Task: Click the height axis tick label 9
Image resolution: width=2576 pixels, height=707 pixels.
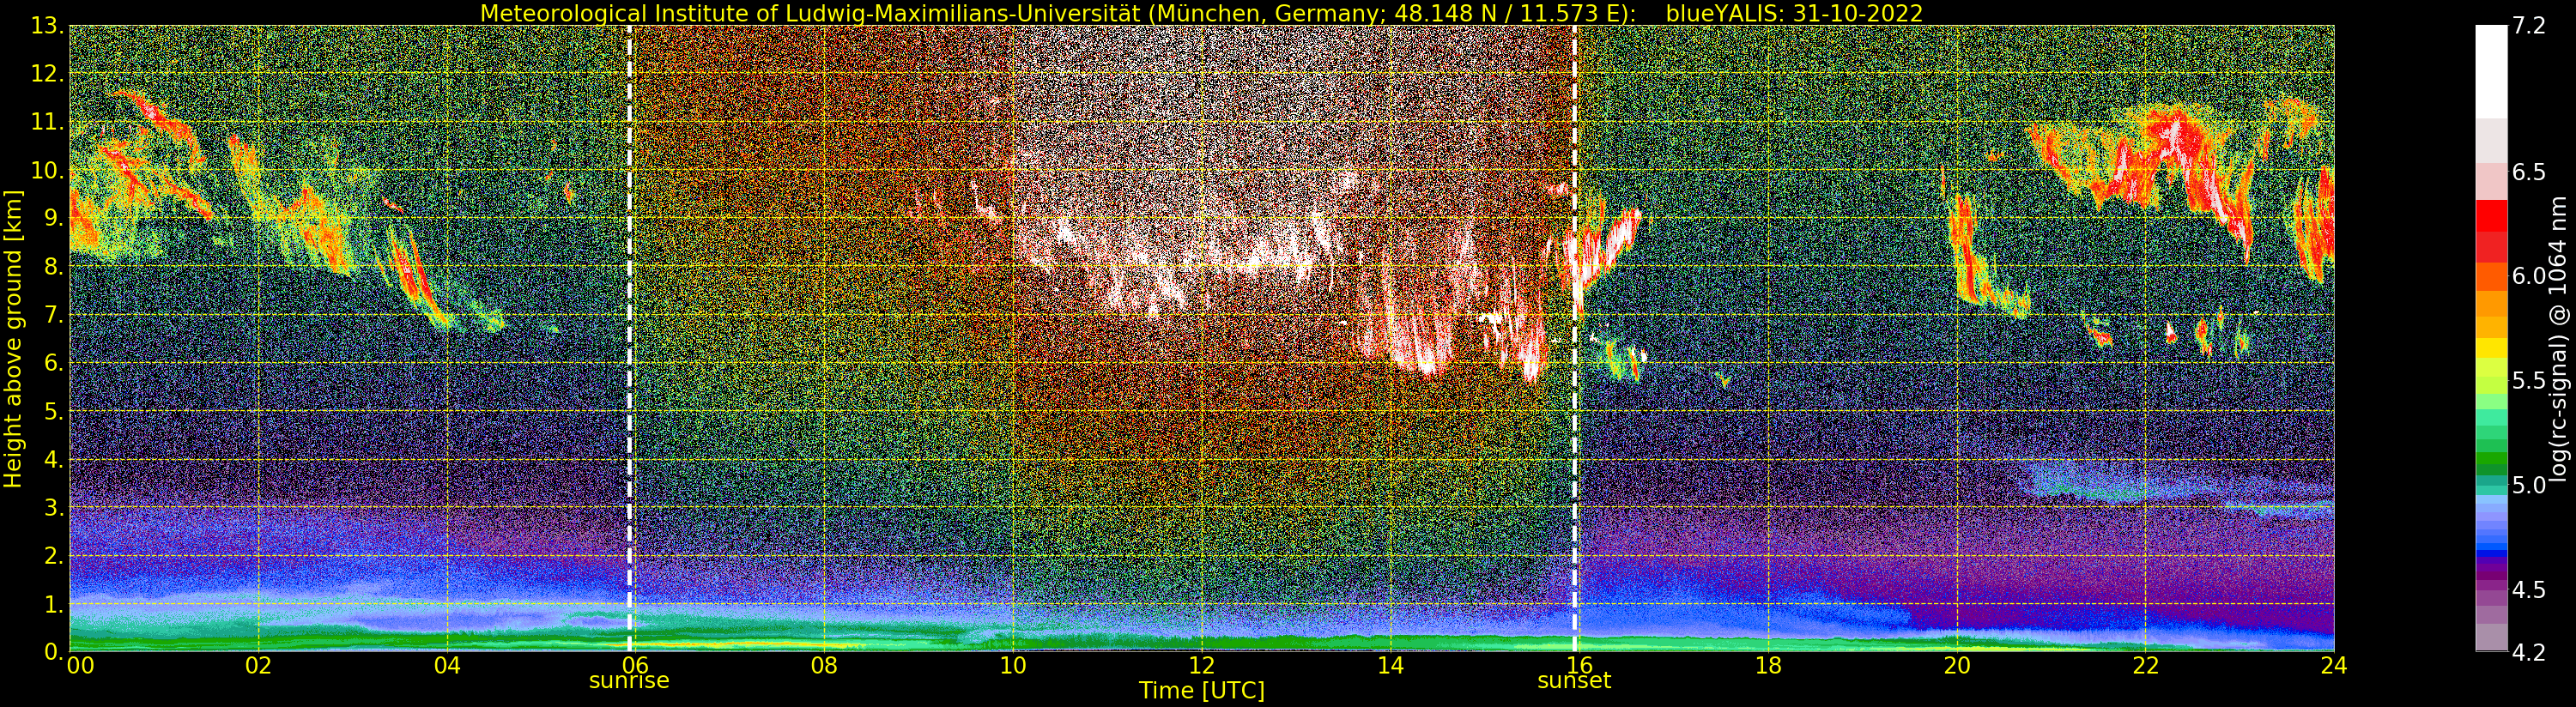Action: [53, 218]
